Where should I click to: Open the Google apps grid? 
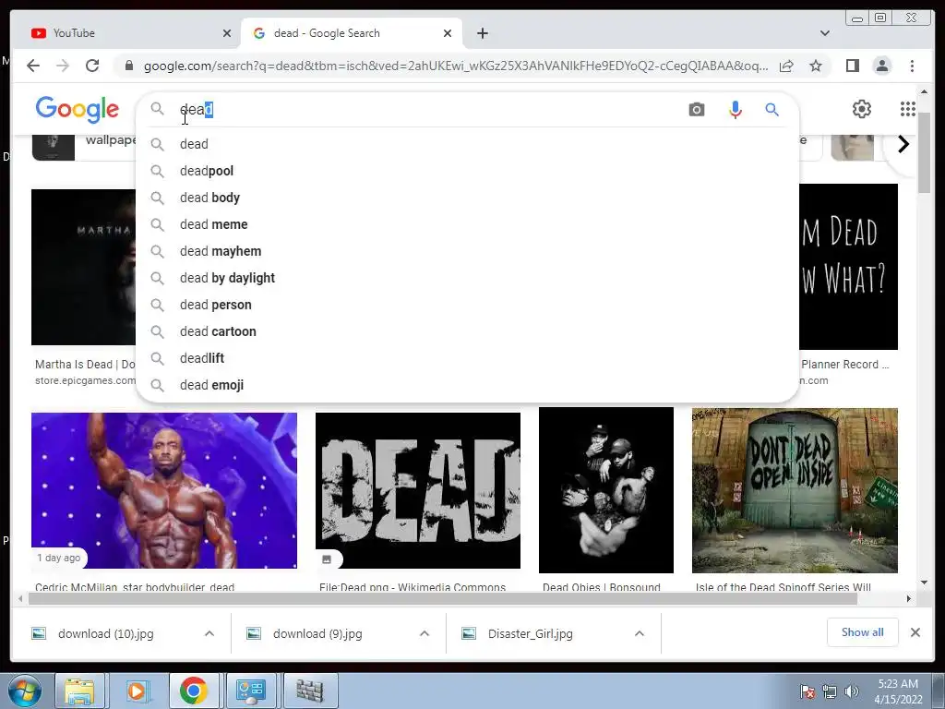[908, 109]
